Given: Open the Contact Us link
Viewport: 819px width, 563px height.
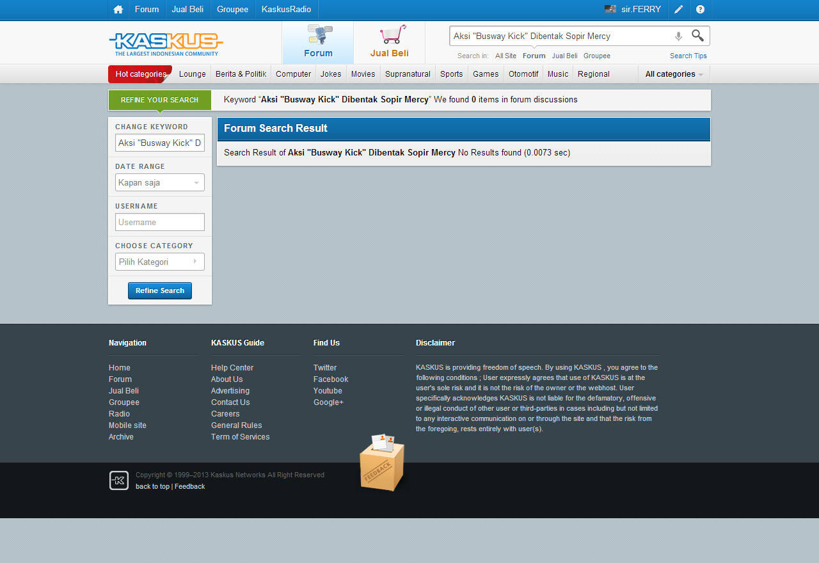Looking at the screenshot, I should (230, 402).
